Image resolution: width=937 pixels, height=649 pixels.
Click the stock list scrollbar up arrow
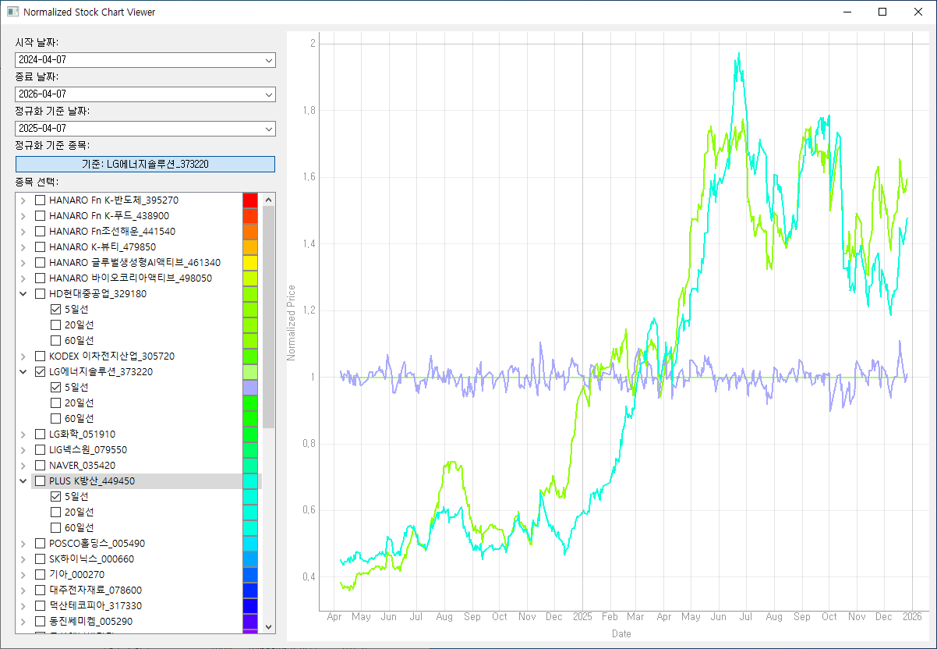point(268,199)
